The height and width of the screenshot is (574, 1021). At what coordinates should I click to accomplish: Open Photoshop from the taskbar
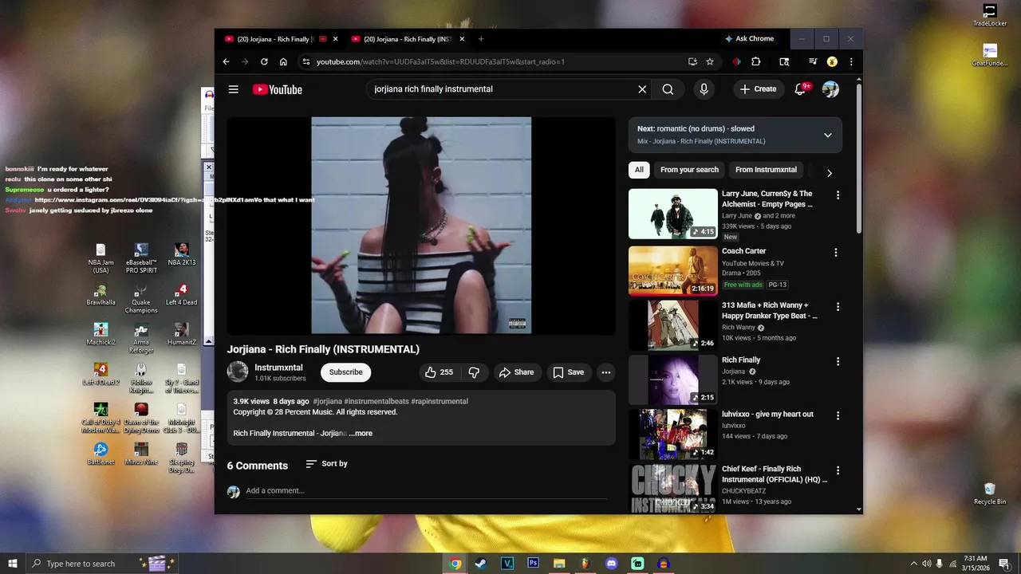(x=533, y=564)
